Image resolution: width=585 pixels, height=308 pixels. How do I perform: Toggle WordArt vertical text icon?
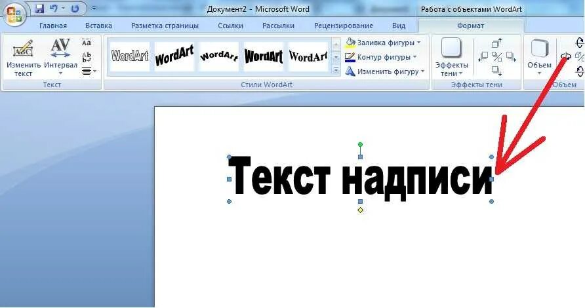coord(87,56)
